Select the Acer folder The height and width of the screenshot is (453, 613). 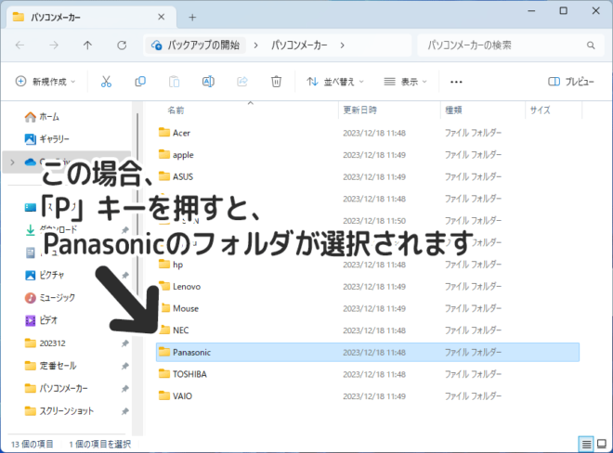point(368,133)
